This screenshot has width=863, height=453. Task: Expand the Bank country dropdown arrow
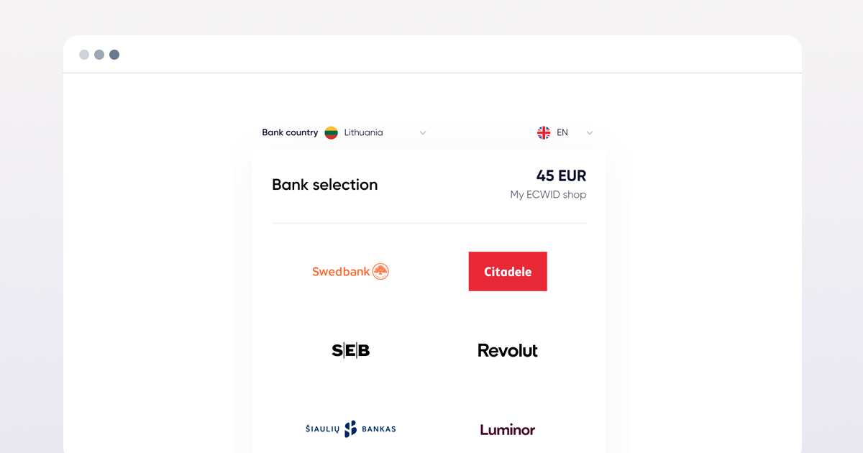click(x=423, y=133)
